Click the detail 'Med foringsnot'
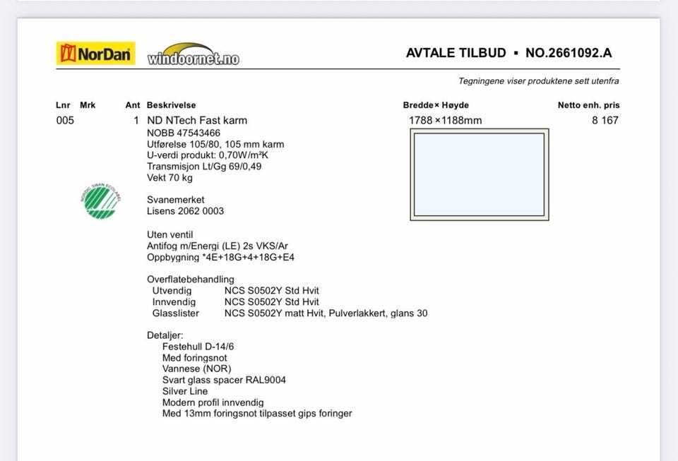The height and width of the screenshot is (461, 678). tap(195, 358)
